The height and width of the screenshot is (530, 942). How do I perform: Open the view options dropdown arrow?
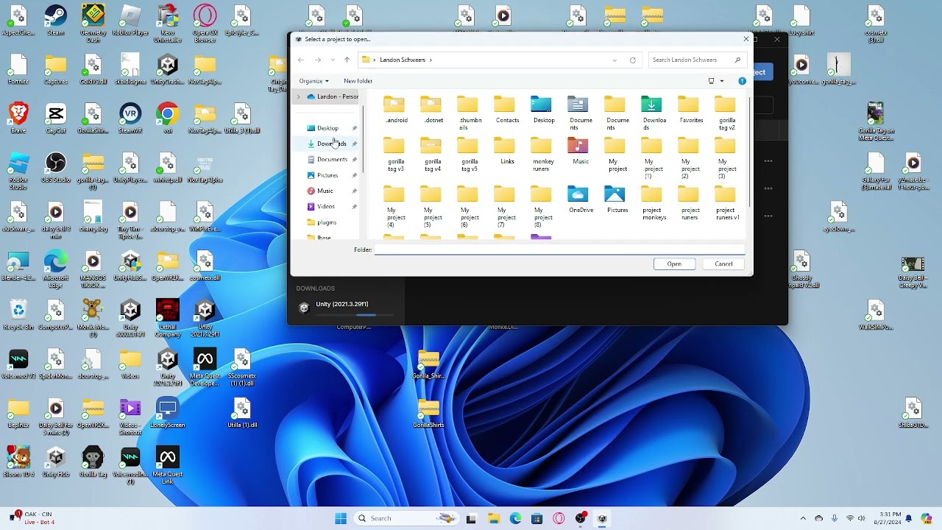(722, 81)
